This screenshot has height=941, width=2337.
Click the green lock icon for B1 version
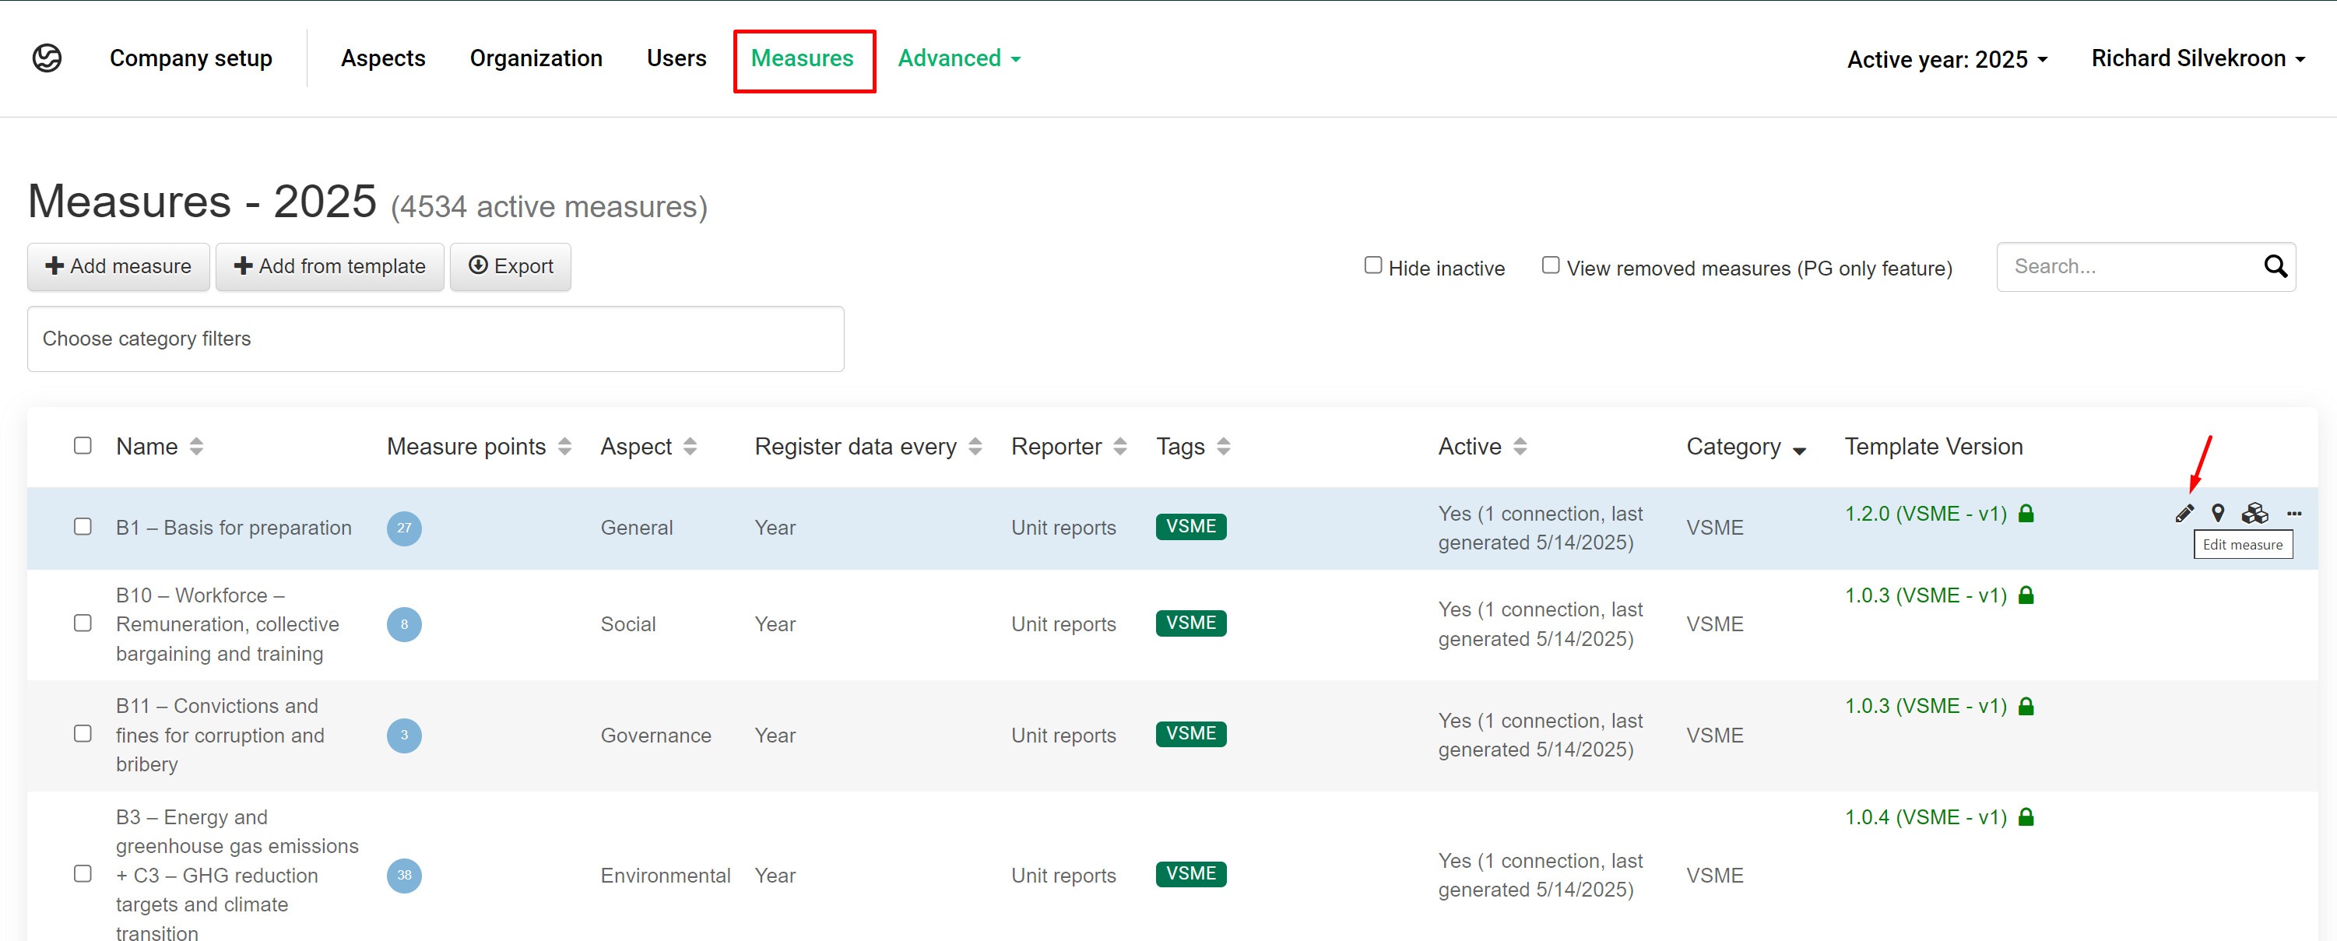tap(2026, 514)
